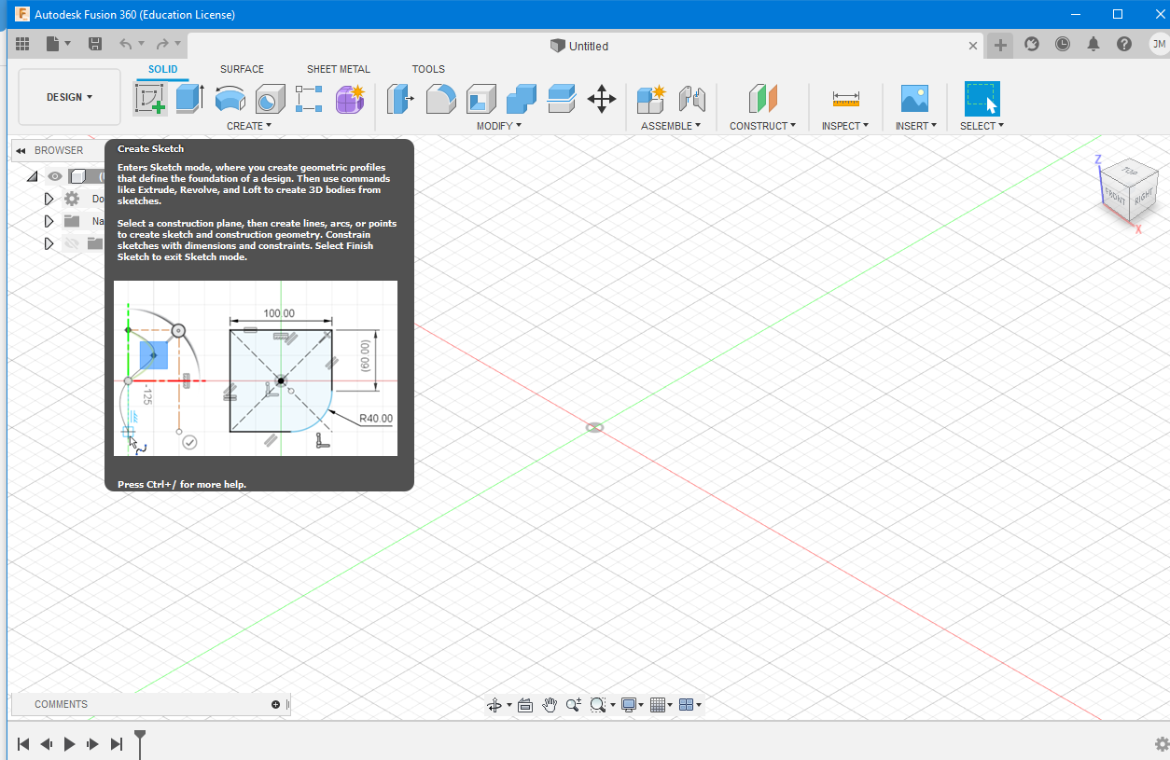Jump to timeline beginning
Viewport: 1170px width, 760px height.
(23, 743)
